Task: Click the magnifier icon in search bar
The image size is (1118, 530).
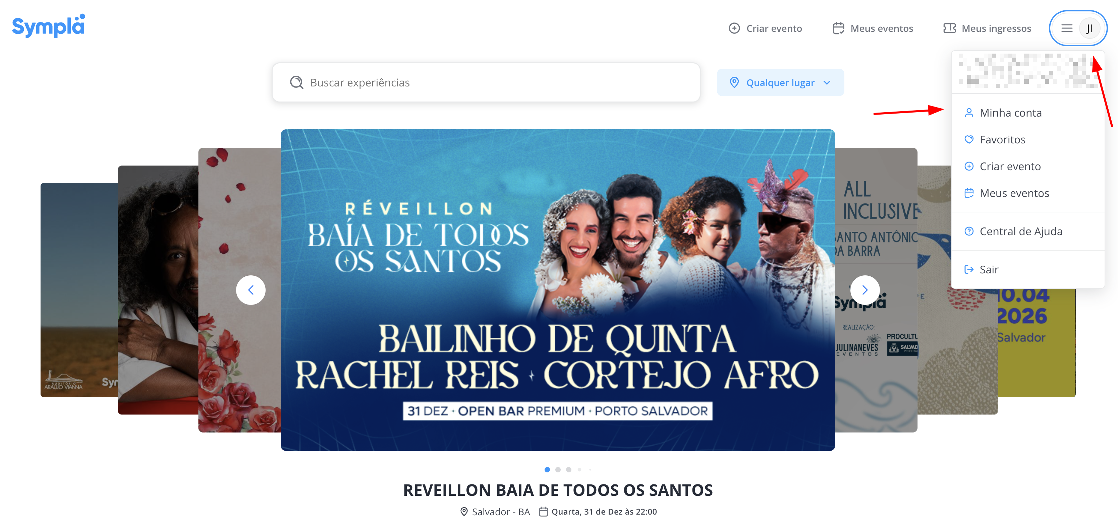Action: [296, 82]
